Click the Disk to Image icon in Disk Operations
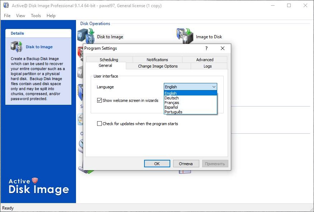This screenshot has height=212, width=314. tap(86, 36)
